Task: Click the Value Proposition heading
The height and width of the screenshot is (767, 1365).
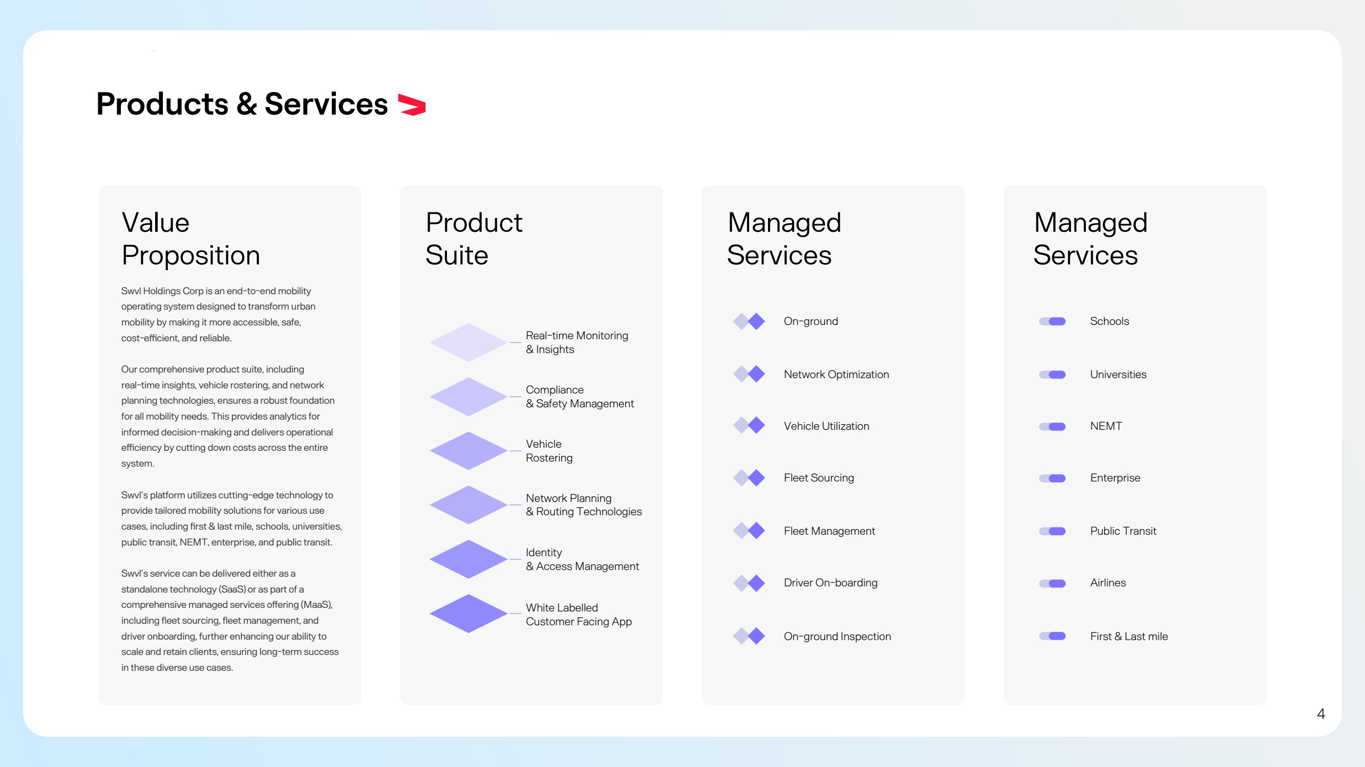Action: click(x=191, y=239)
